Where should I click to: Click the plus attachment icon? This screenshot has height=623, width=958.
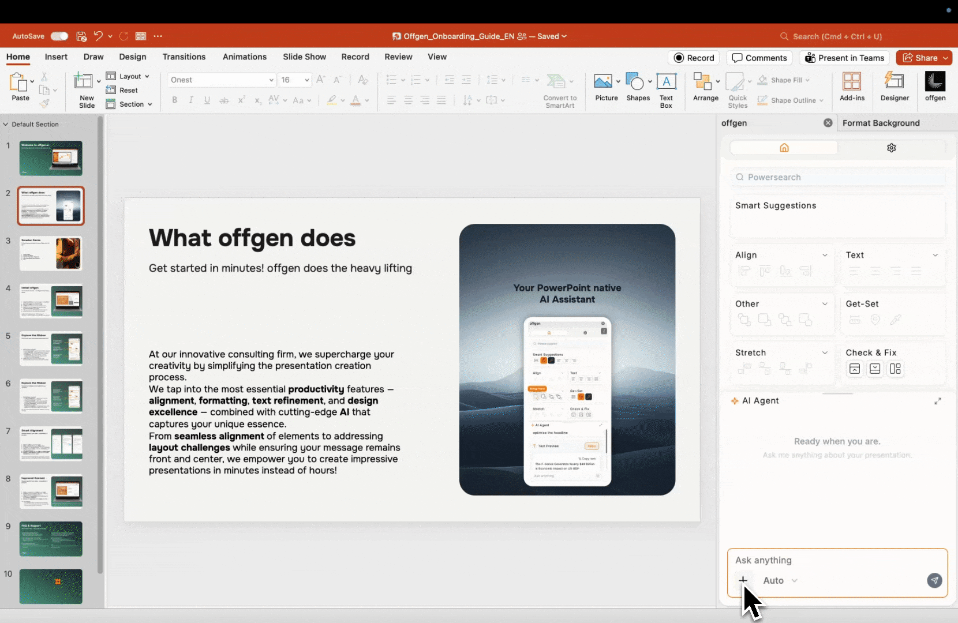click(743, 580)
